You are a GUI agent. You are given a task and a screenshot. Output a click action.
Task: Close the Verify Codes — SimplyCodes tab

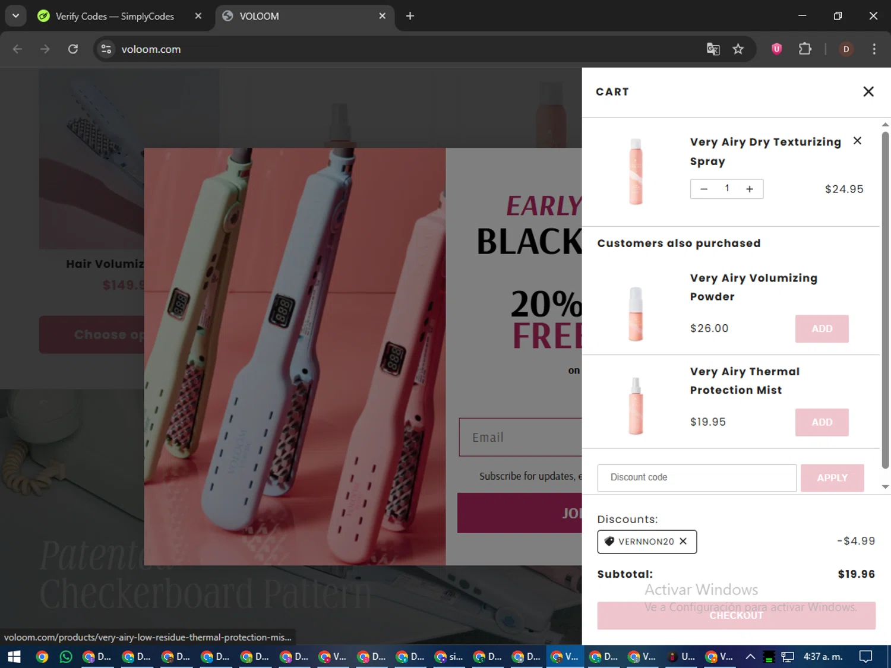198,16
